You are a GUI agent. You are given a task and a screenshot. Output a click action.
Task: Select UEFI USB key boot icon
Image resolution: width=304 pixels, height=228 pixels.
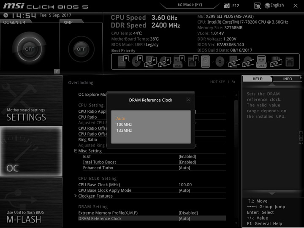tap(178, 62)
